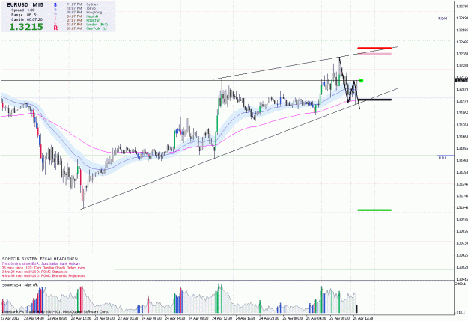Select the thick green target level line

point(374,210)
